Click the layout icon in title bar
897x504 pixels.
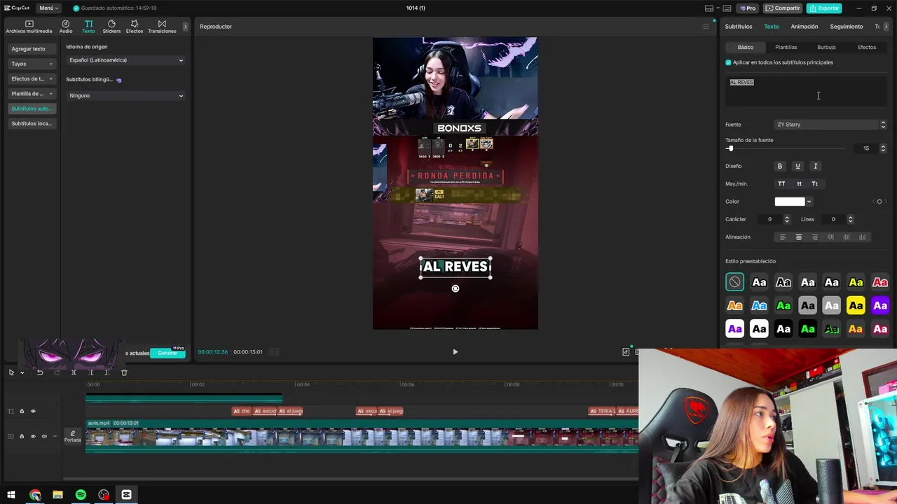709,8
